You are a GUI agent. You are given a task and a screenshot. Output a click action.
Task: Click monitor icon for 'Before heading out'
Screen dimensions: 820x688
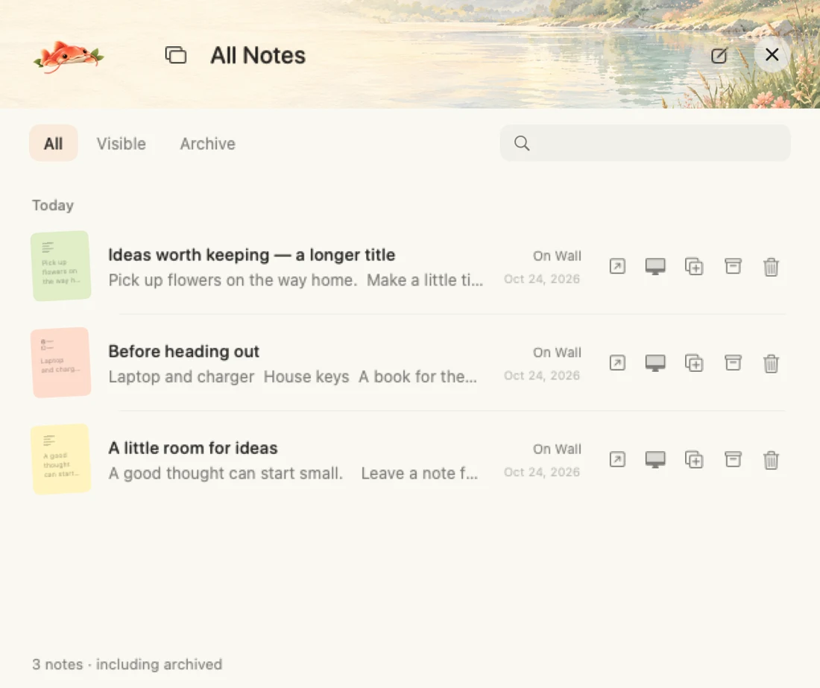(655, 363)
